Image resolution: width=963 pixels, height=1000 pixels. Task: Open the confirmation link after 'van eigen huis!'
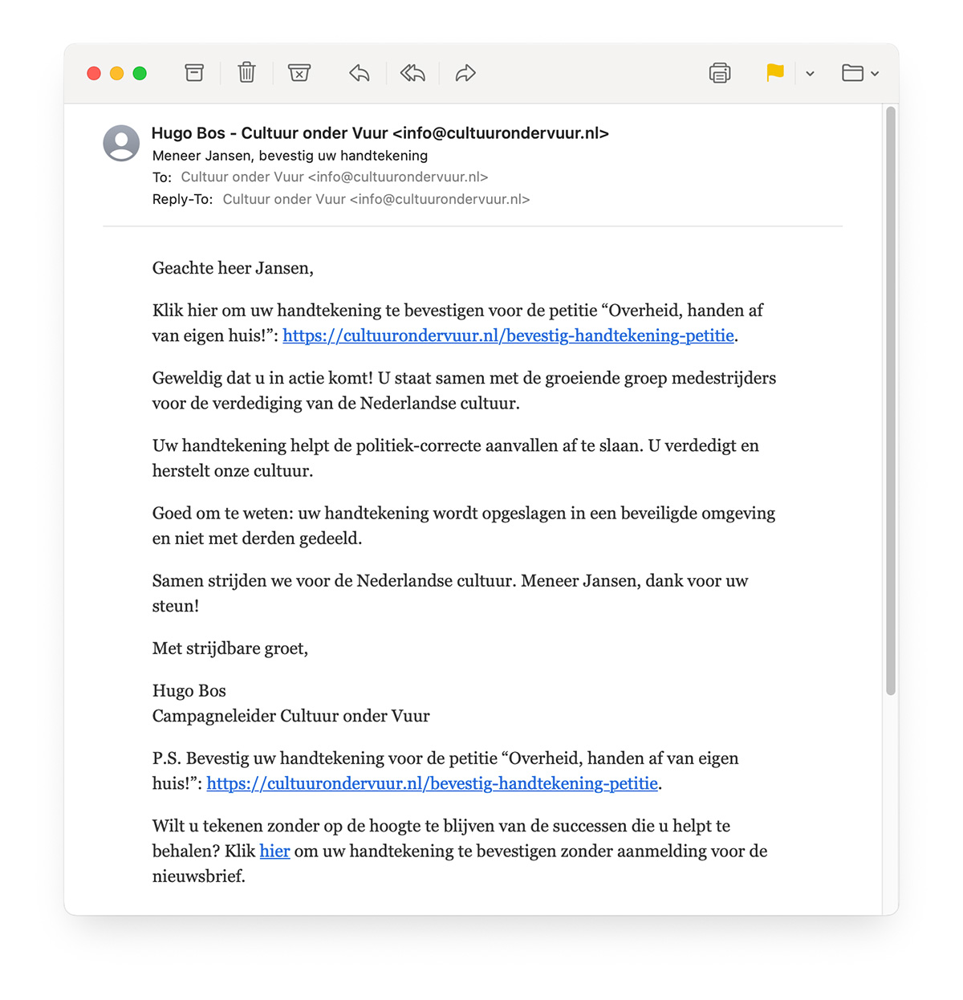click(508, 336)
